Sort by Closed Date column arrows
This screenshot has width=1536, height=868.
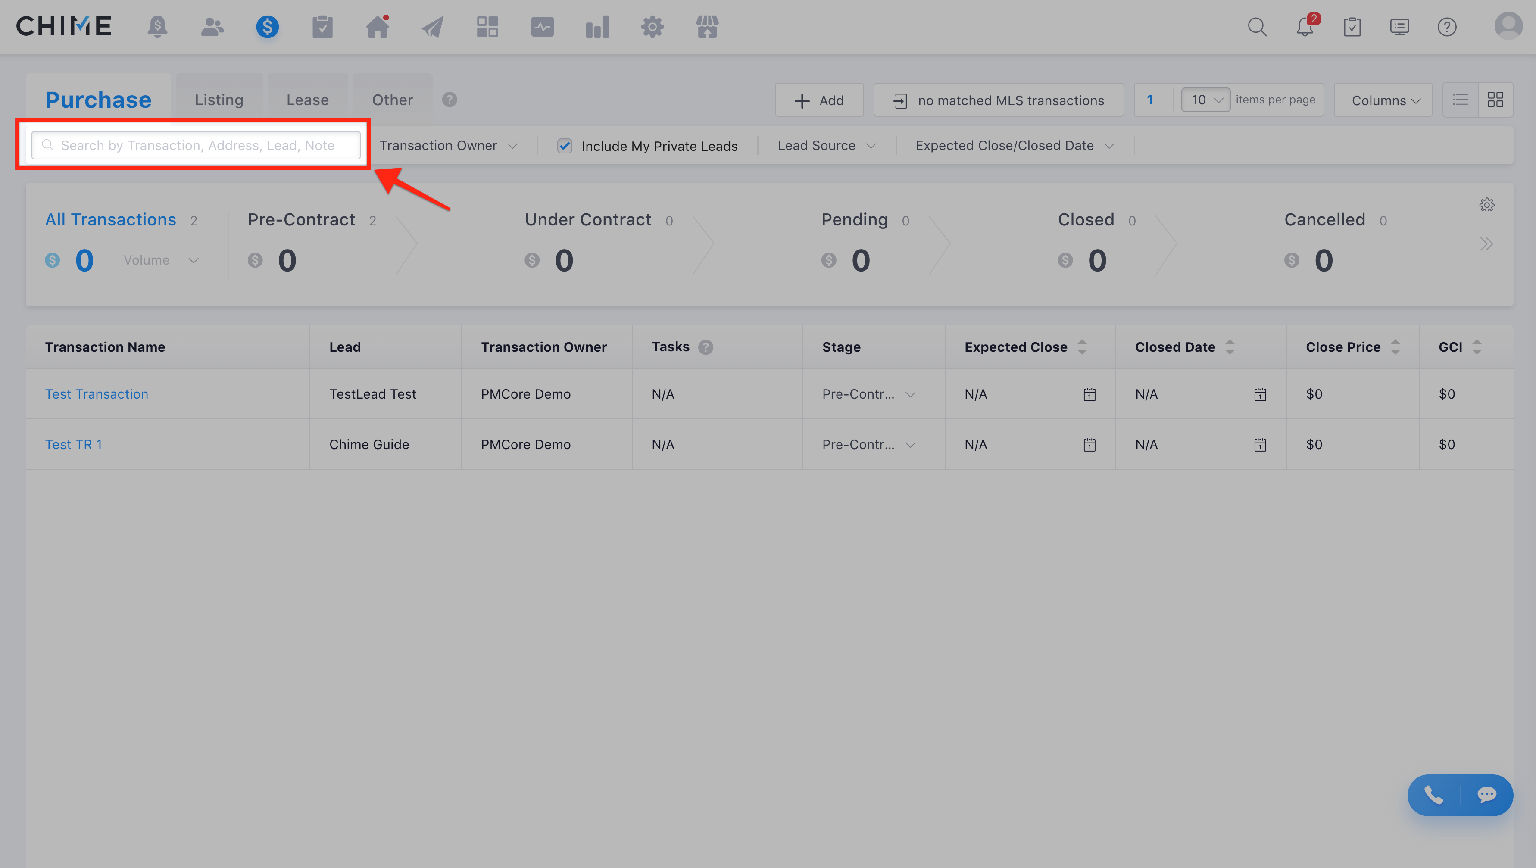pos(1230,347)
